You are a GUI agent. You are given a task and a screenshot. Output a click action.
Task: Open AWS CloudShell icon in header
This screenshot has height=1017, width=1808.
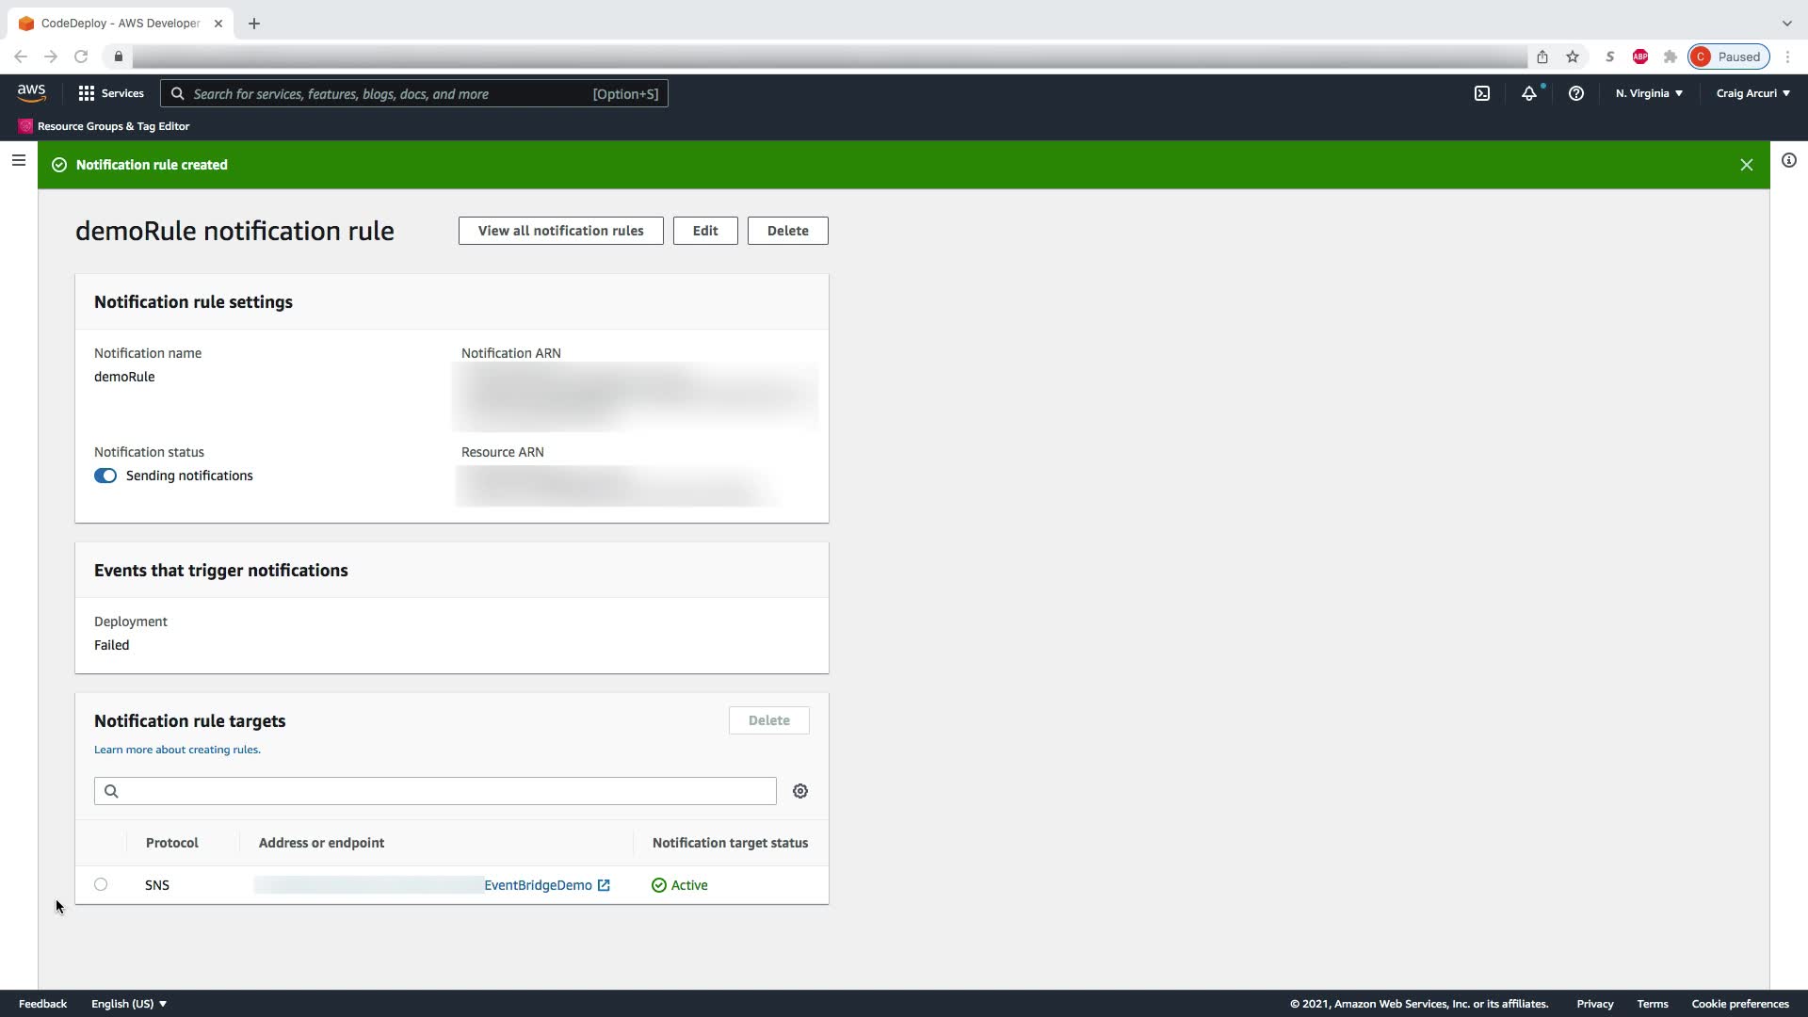point(1482,93)
